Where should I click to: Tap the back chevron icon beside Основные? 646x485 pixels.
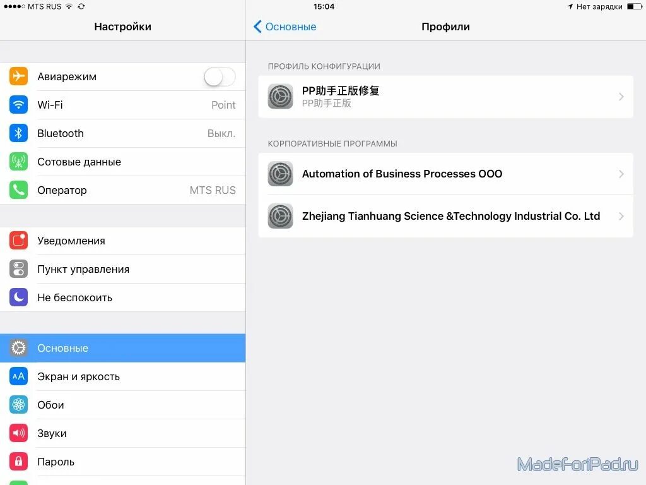[257, 27]
